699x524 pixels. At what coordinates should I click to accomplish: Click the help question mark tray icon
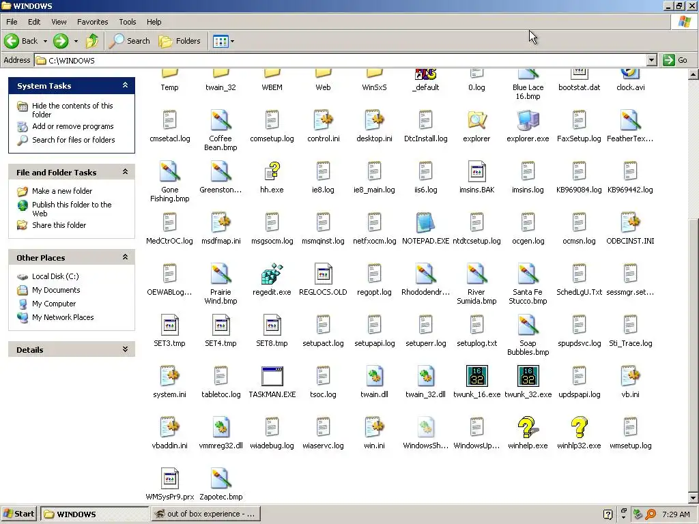click(x=608, y=514)
